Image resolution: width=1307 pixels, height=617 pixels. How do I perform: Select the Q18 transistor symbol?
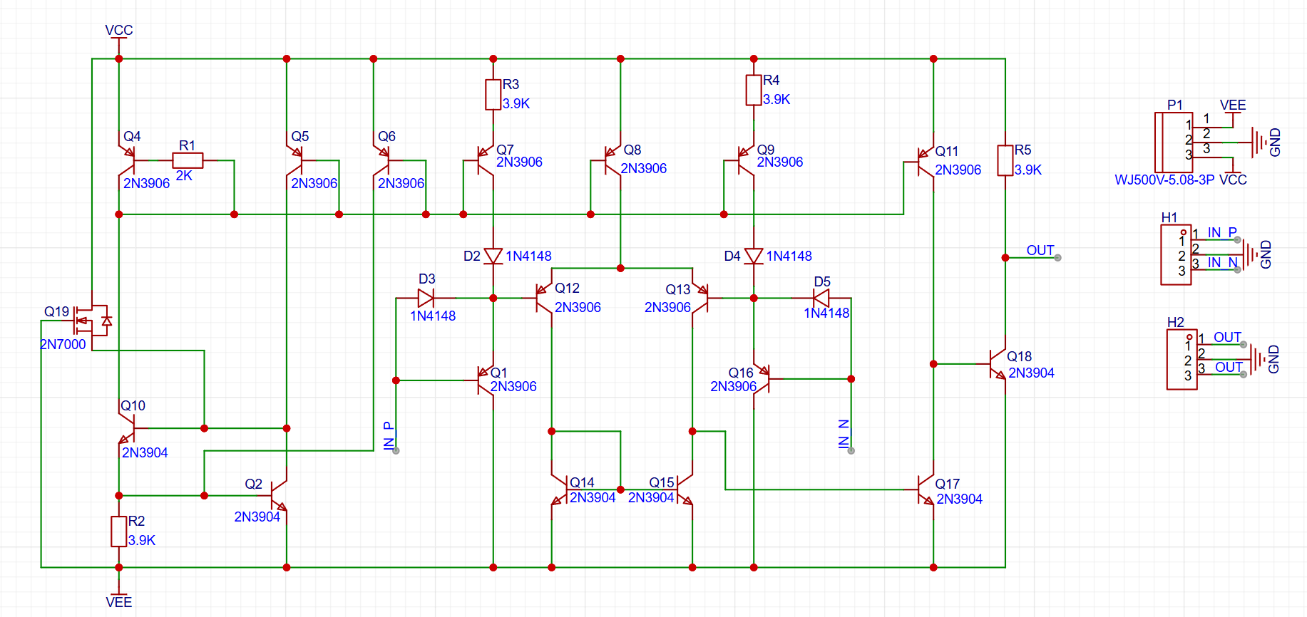[998, 364]
